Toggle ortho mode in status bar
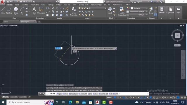The width and height of the screenshot is (187, 105). click(x=127, y=97)
